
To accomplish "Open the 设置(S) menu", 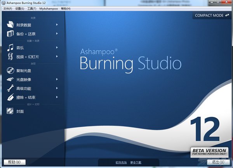I will (20, 9).
